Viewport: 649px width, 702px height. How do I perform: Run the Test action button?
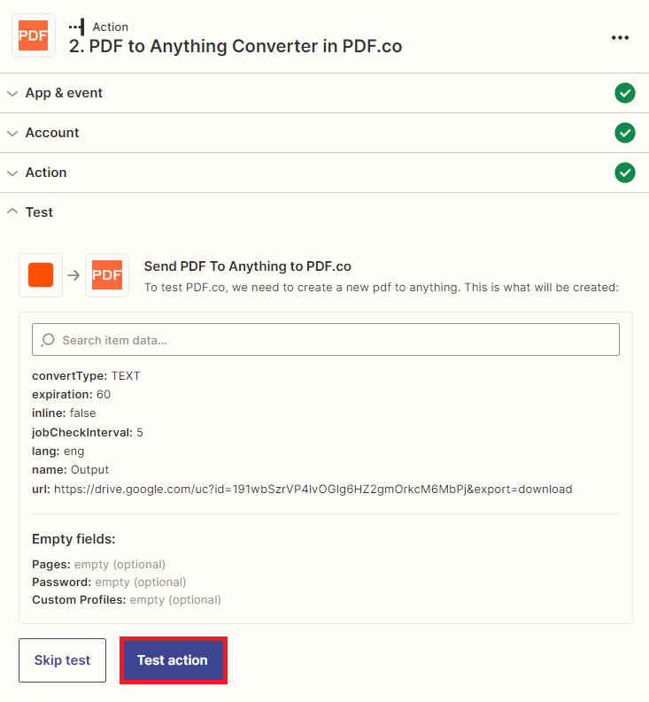pyautogui.click(x=174, y=660)
